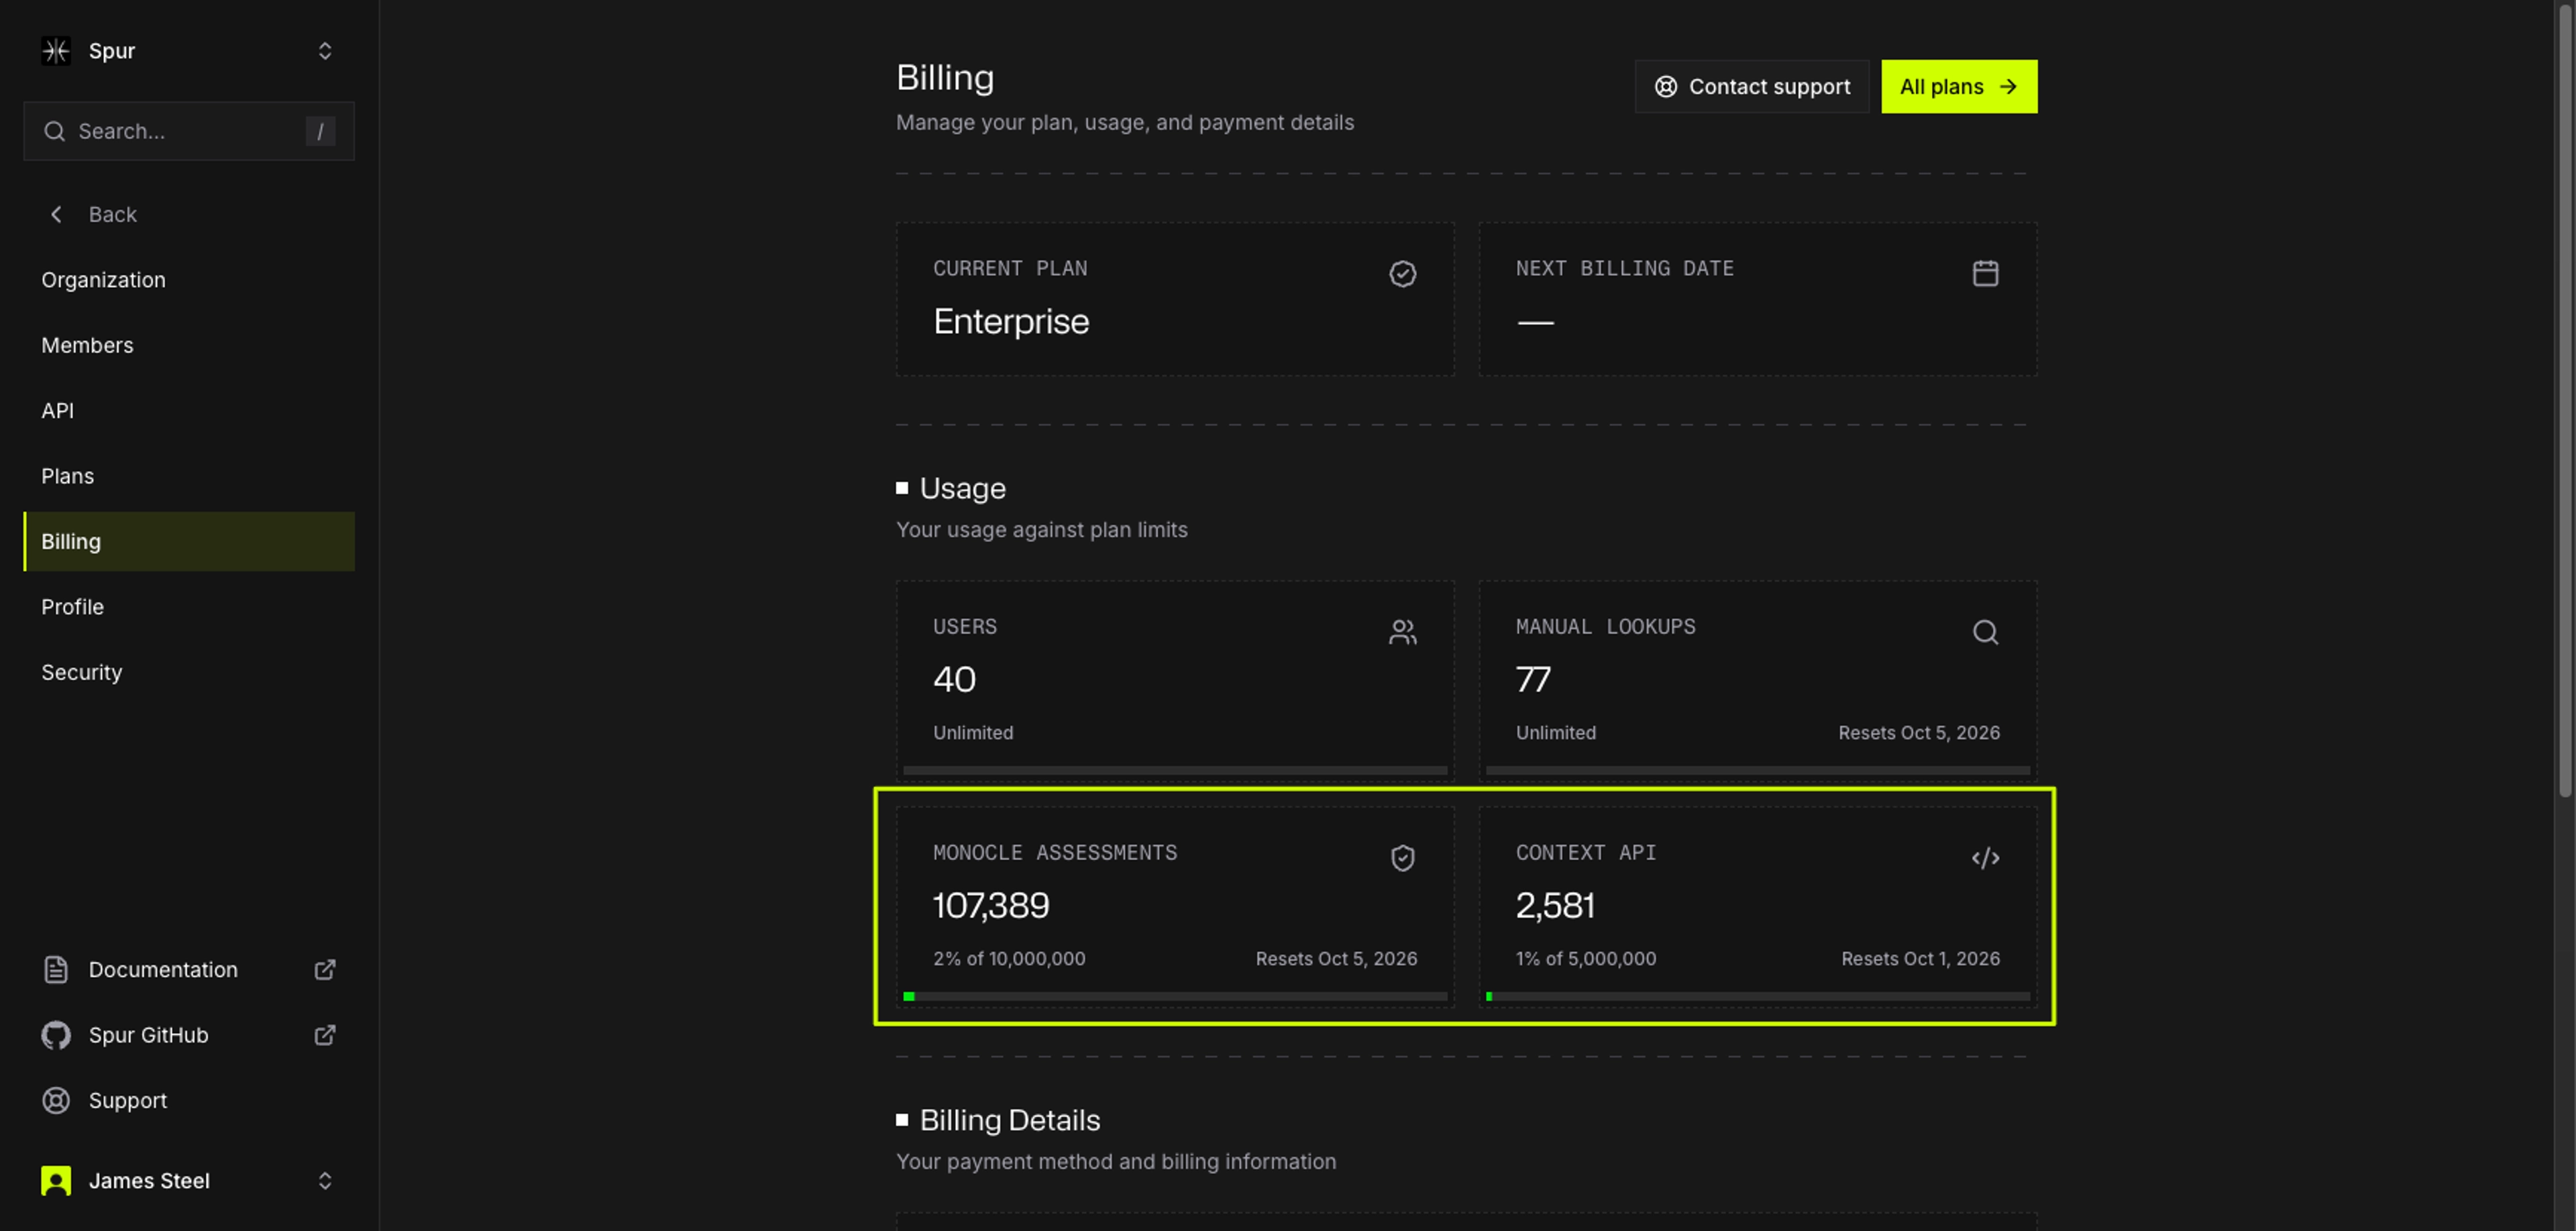Click the Documentation file icon
The width and height of the screenshot is (2576, 1231).
coord(56,970)
